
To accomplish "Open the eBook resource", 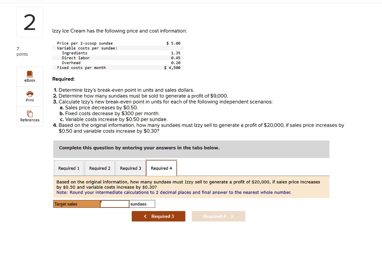I will point(29,76).
